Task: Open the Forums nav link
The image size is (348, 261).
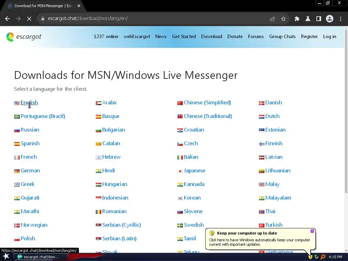Action: click(256, 36)
